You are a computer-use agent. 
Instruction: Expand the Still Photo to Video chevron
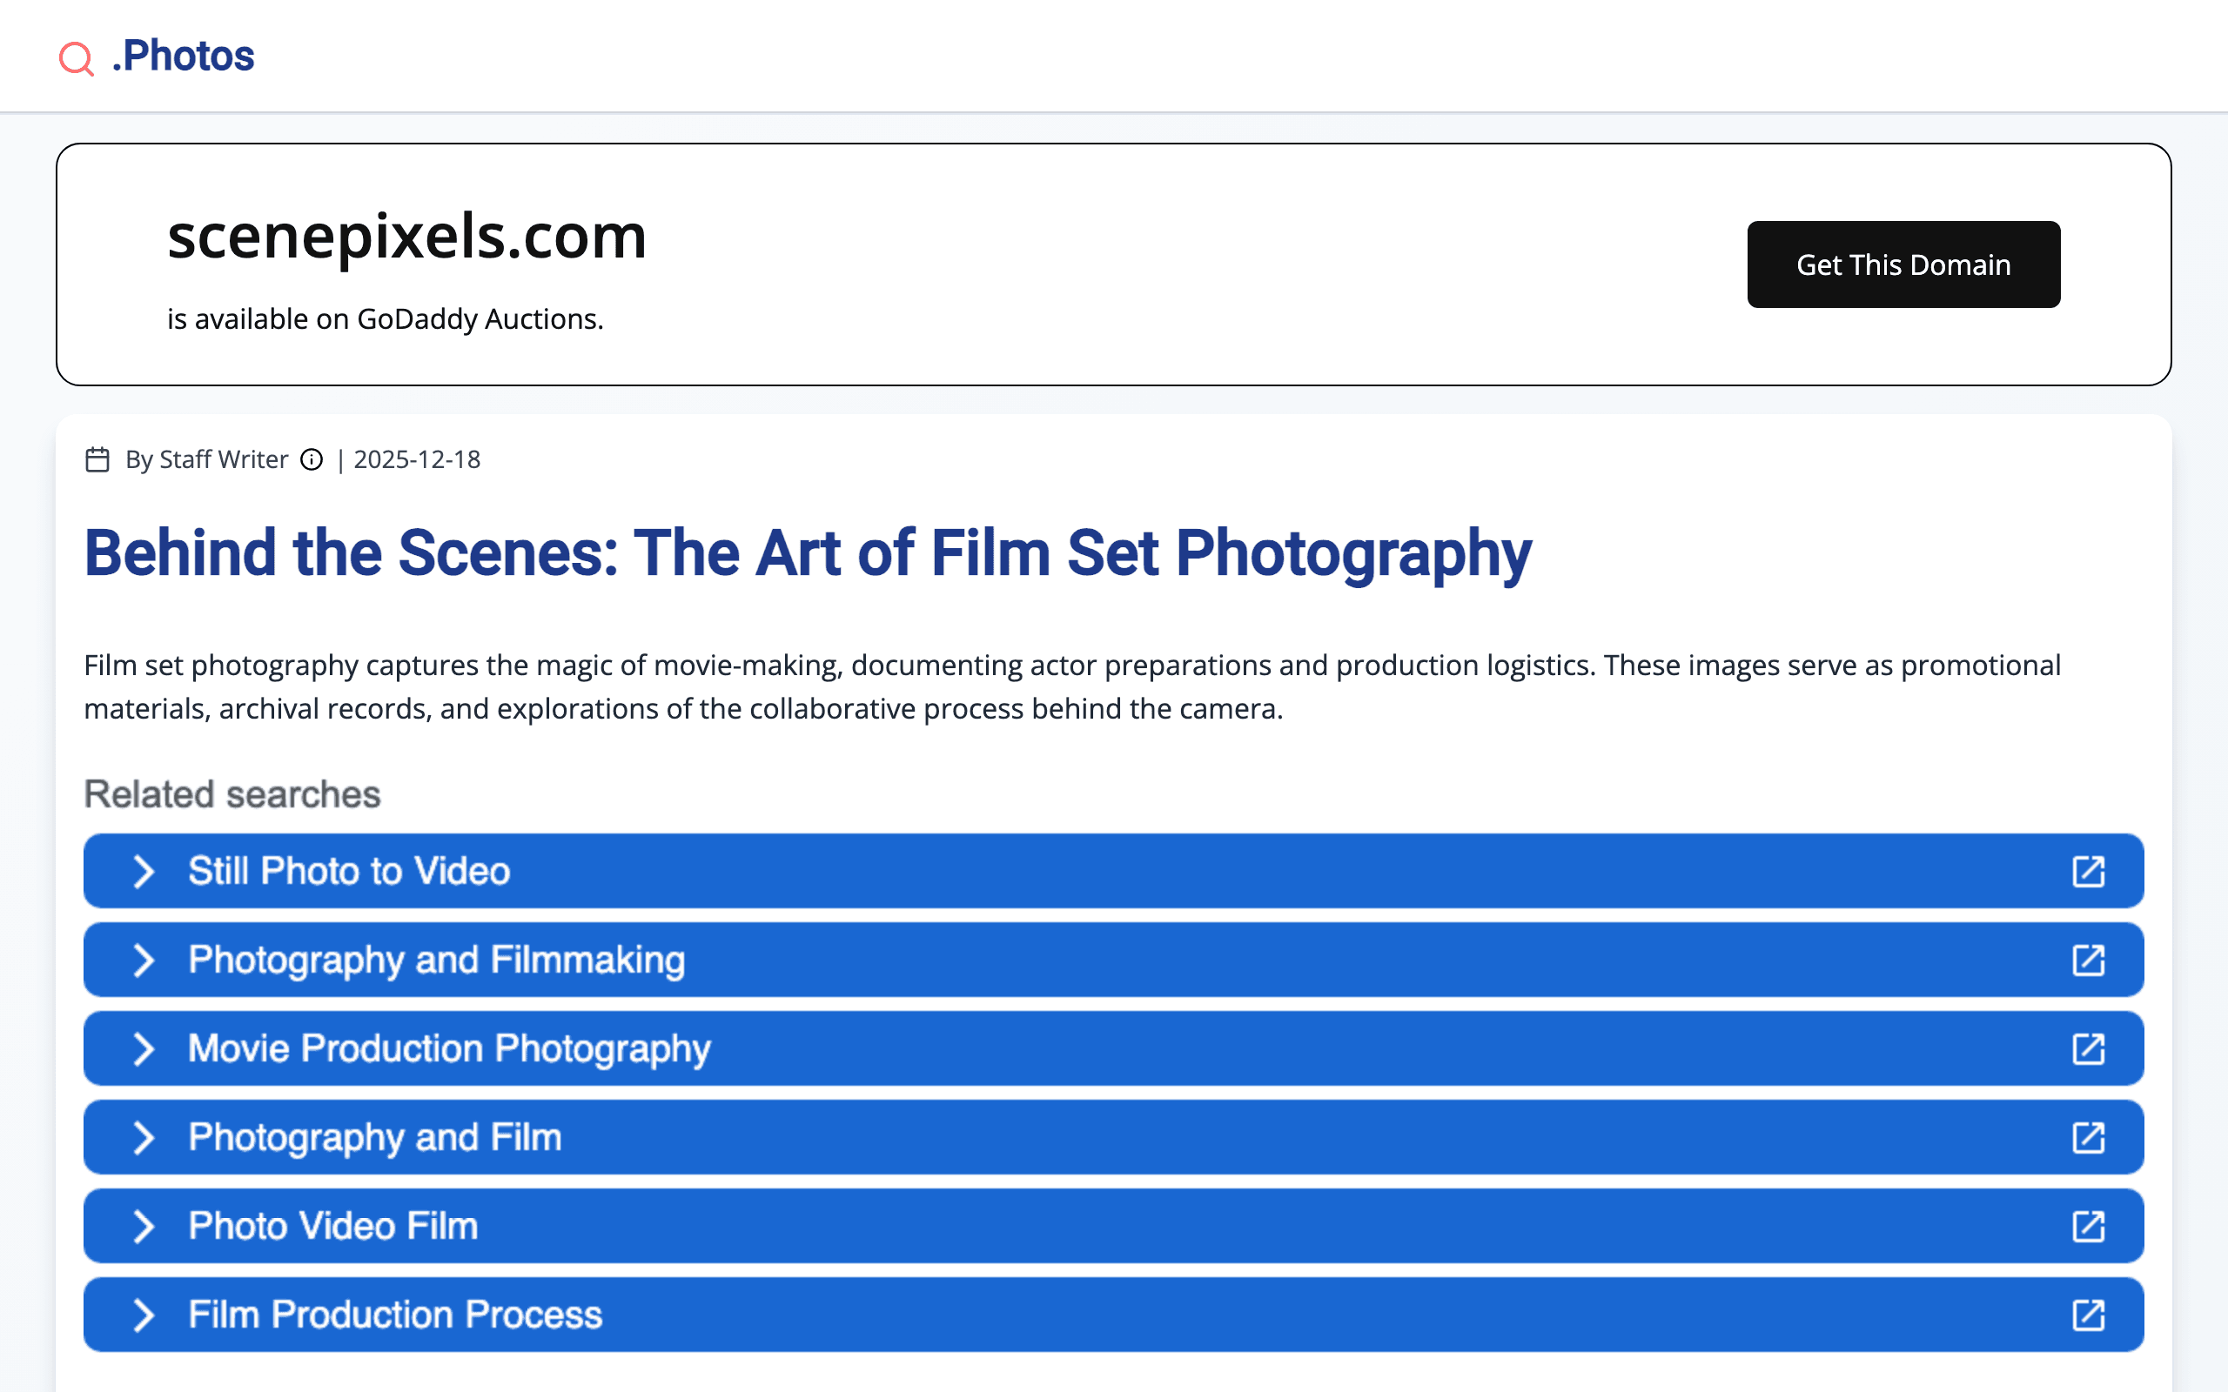(144, 871)
